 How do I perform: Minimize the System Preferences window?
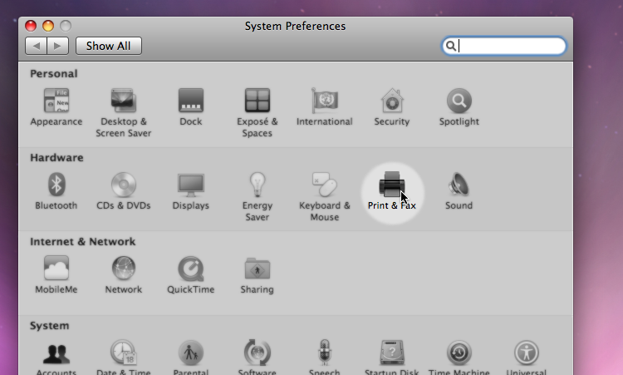tap(48, 26)
